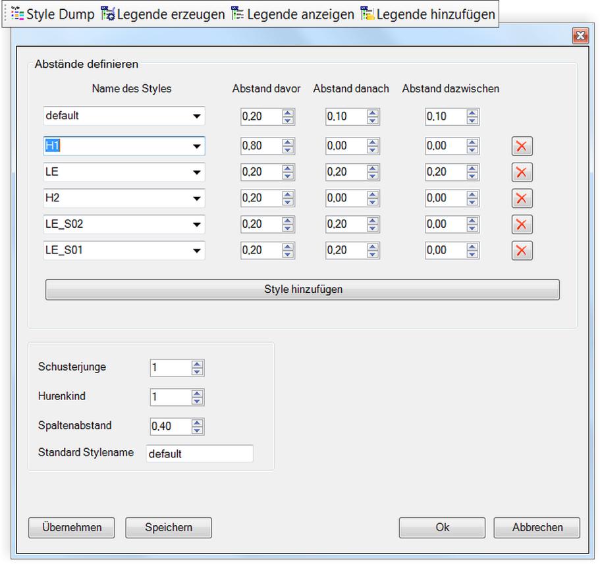Remove the LE_S01 style row
Viewport: 600px width, 564px height.
coord(522,251)
